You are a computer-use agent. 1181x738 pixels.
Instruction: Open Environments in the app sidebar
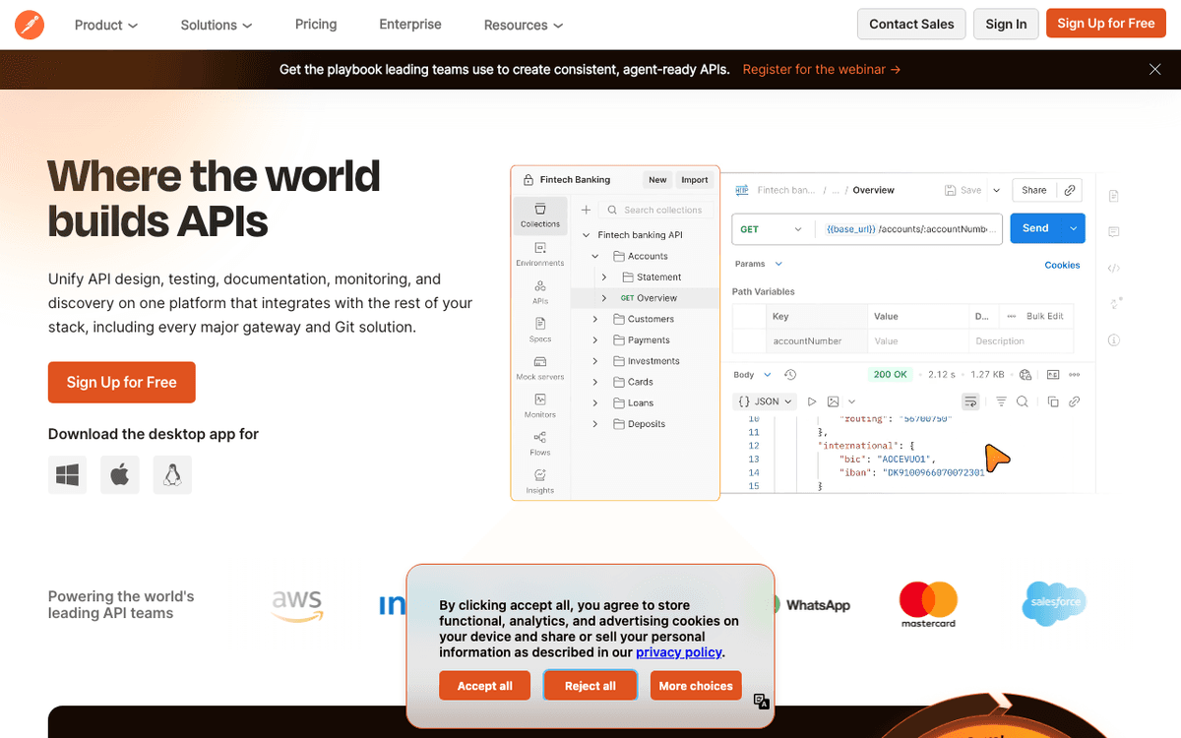[x=540, y=254]
